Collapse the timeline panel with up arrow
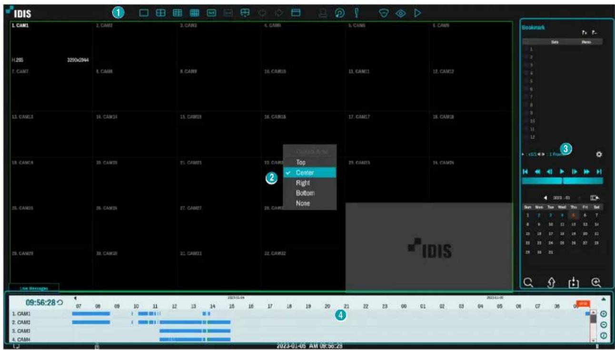The width and height of the screenshot is (615, 350). (604, 299)
